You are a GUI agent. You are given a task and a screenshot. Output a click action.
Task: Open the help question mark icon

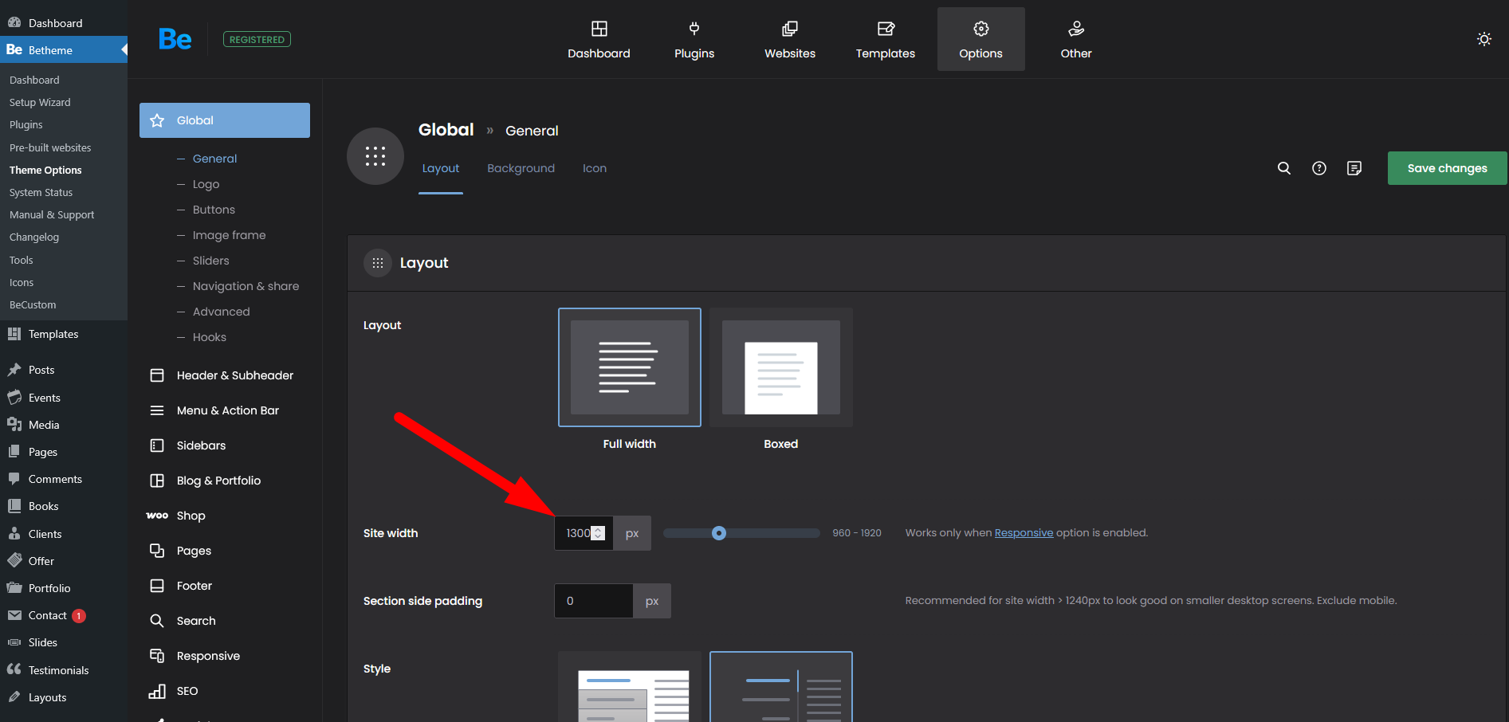coord(1319,168)
